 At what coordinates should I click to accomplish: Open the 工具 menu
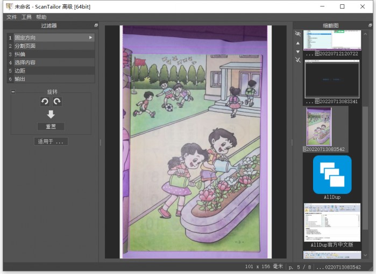[26, 17]
